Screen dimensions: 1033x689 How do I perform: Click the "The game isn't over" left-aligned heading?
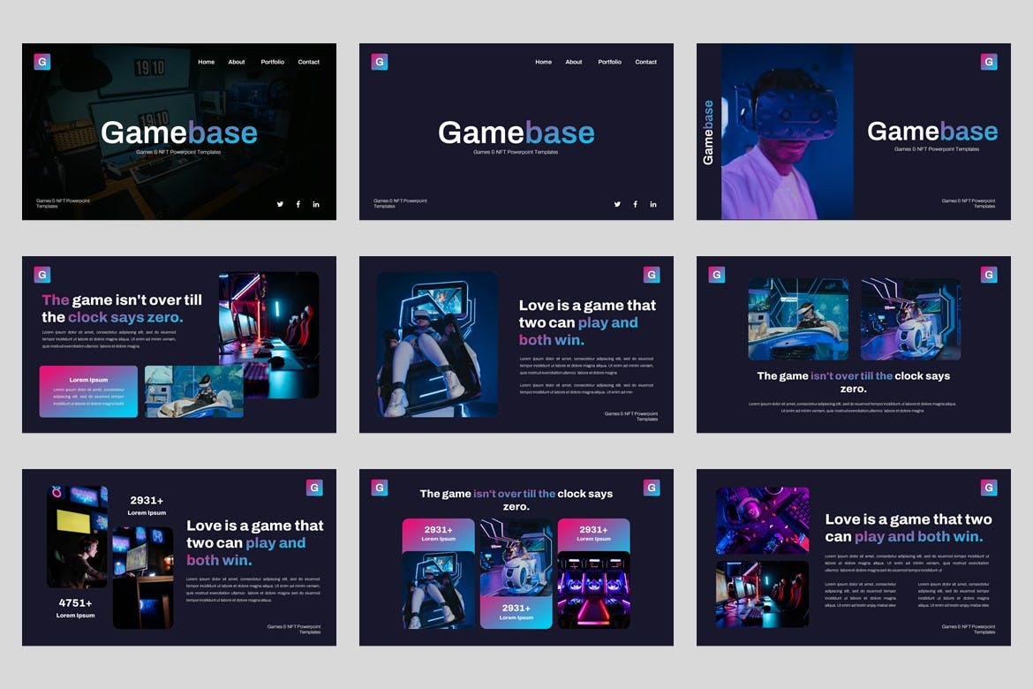(x=122, y=308)
